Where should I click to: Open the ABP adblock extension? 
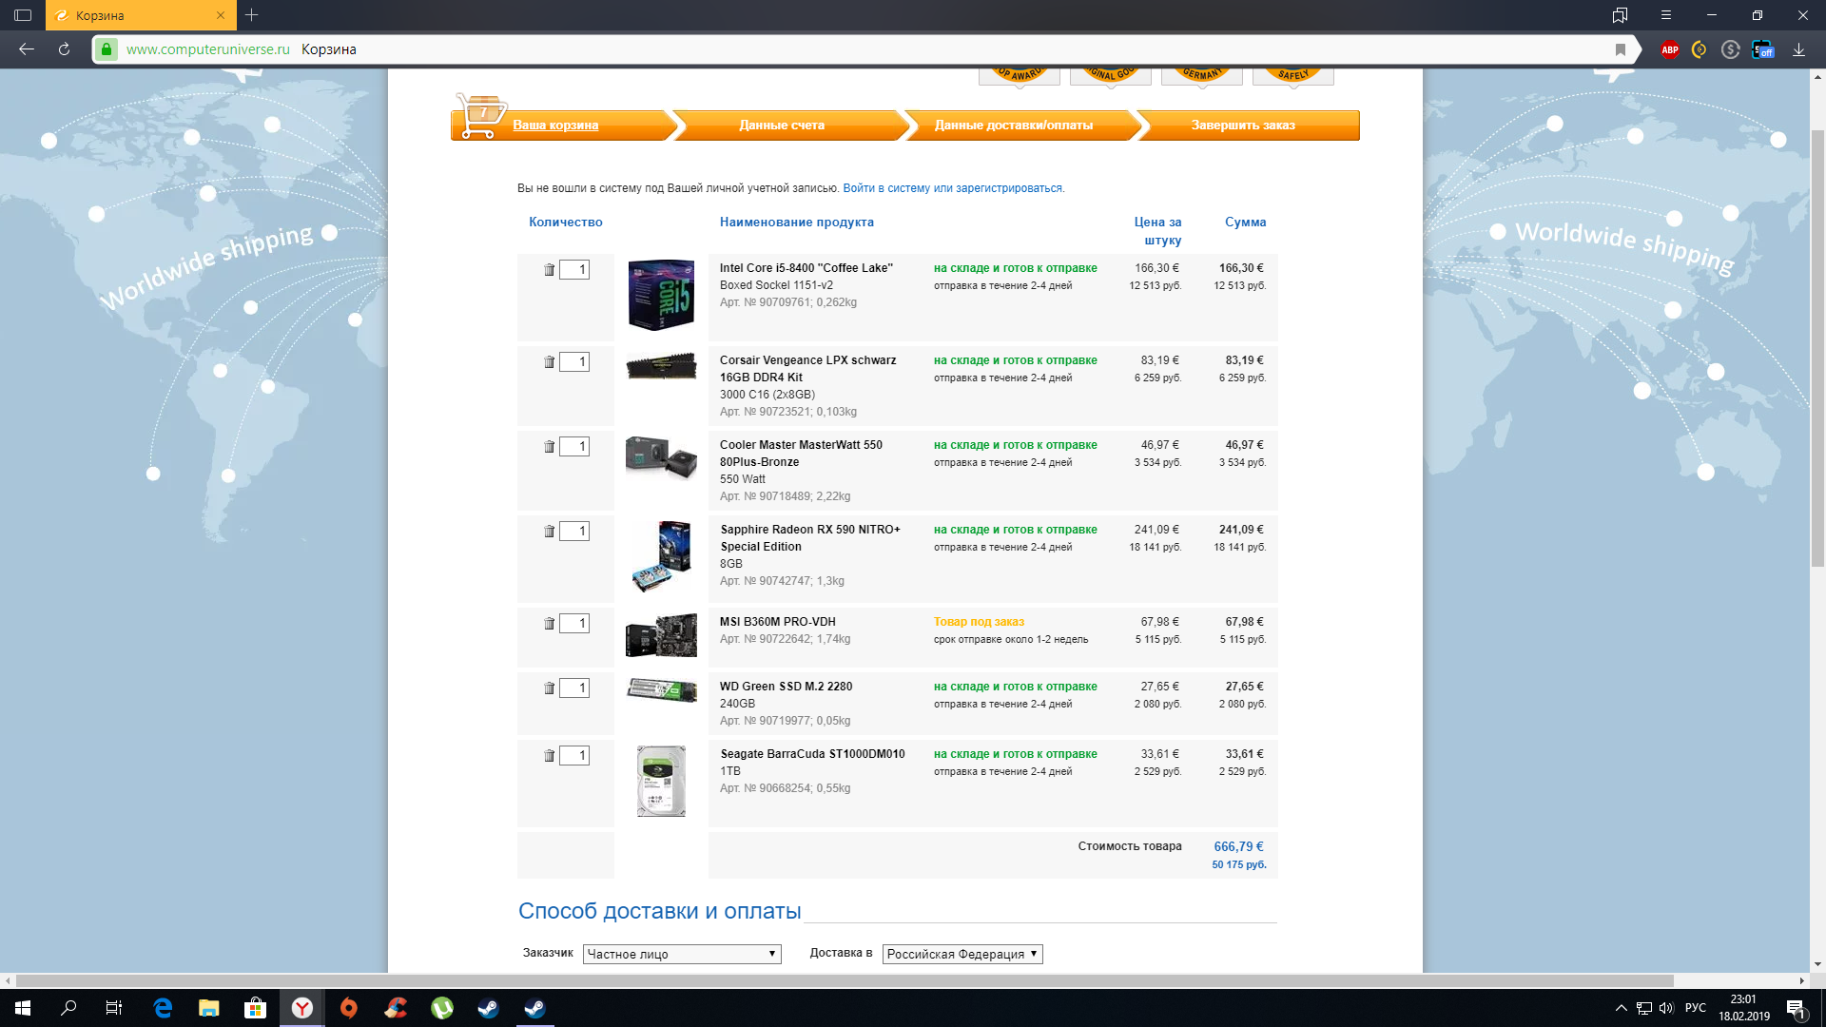tap(1670, 49)
